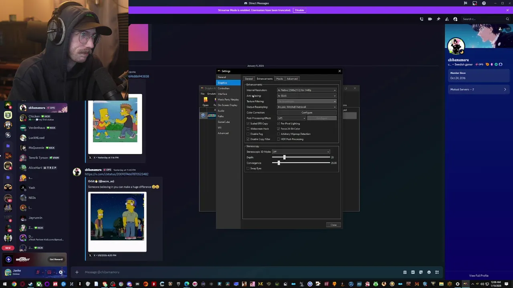Viewport: 513px width, 288px height.
Task: Click Color Correction Configure button
Action: (307, 112)
